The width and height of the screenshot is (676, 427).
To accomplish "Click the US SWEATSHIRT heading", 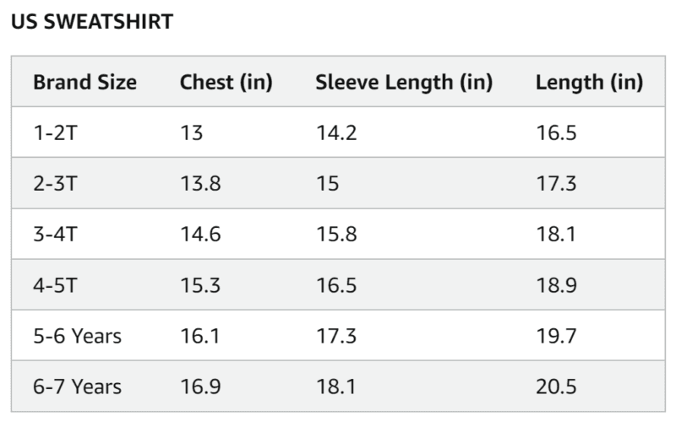I will pos(91,22).
